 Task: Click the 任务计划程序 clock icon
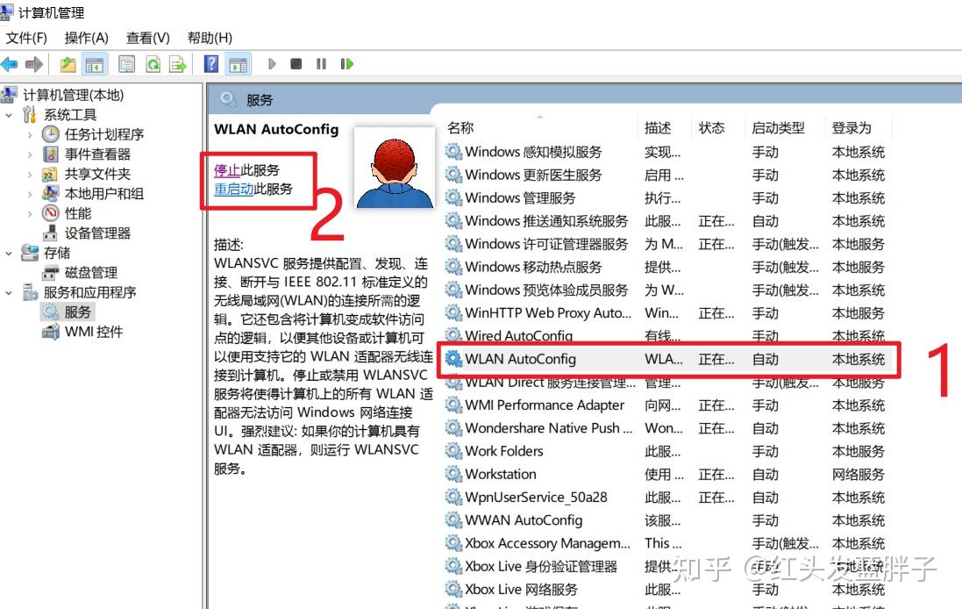pyautogui.click(x=50, y=134)
